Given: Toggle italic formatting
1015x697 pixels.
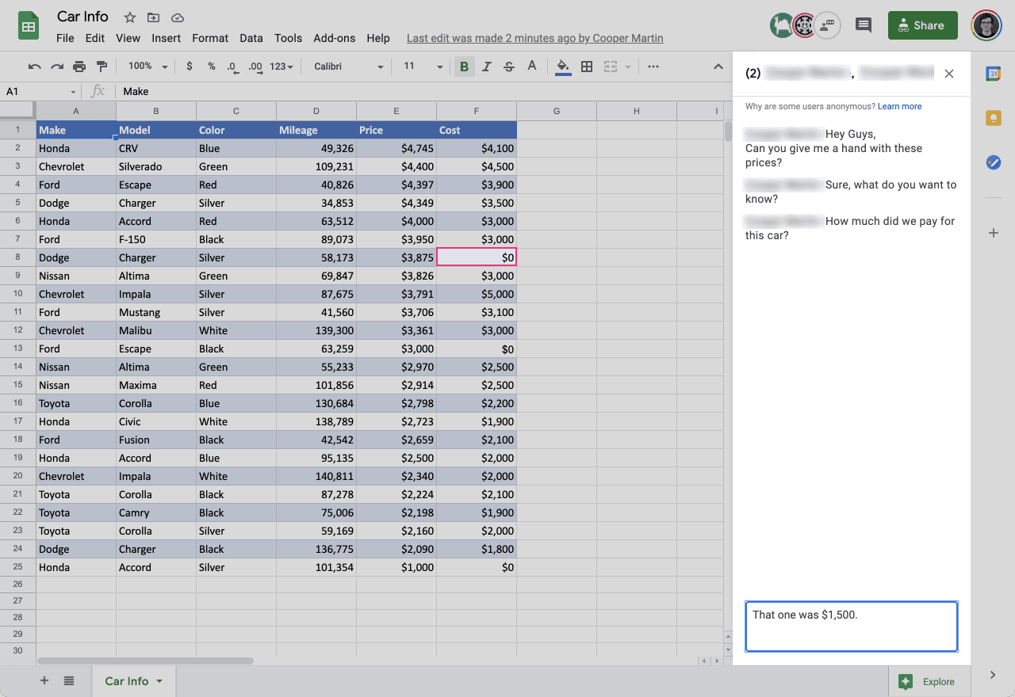Looking at the screenshot, I should click(487, 67).
